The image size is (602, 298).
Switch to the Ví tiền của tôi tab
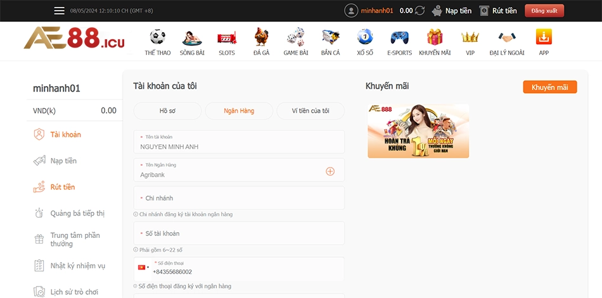click(311, 111)
